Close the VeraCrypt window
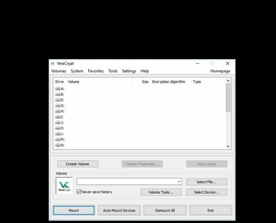276x223 pixels. tap(228, 63)
